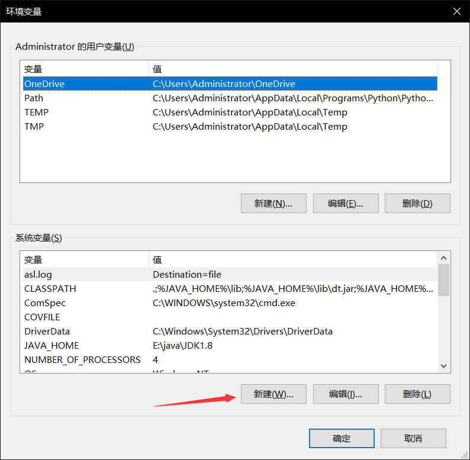
Task: Click 新建(W)... under system variables
Action: point(273,394)
